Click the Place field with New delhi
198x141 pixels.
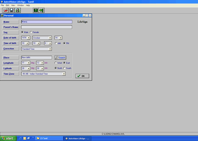pyautogui.click(x=36, y=58)
